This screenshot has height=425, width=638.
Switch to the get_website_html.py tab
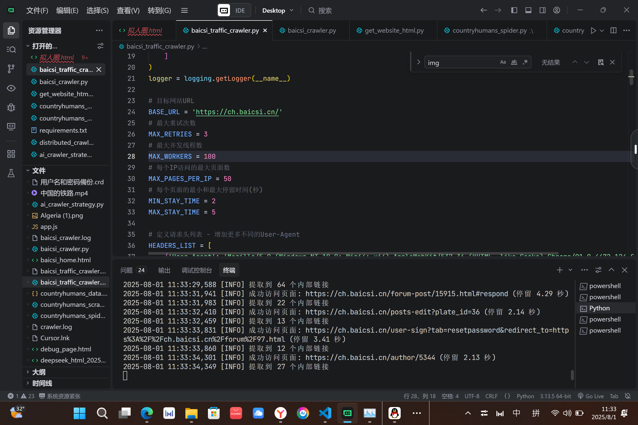394,30
